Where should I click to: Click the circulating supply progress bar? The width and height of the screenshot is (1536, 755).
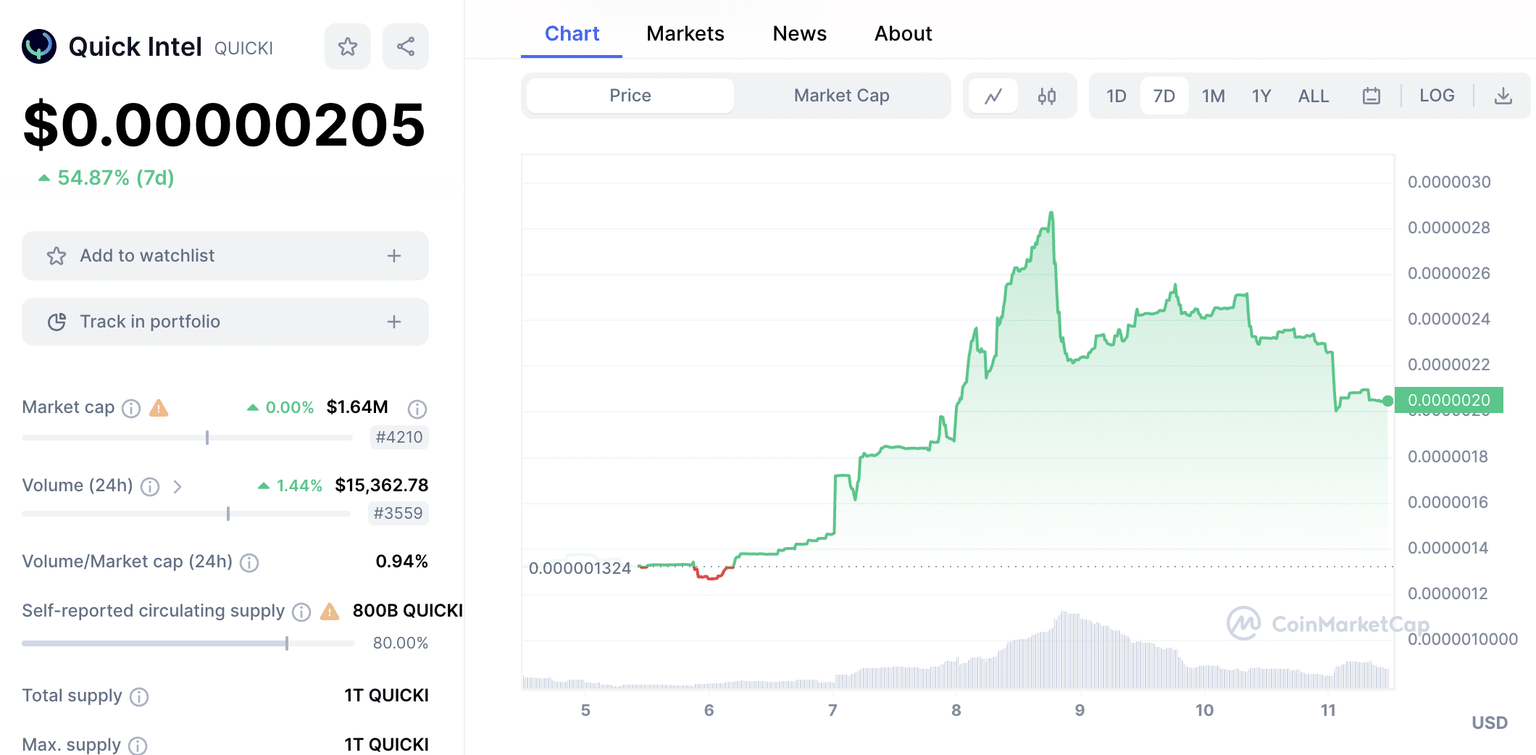click(188, 643)
